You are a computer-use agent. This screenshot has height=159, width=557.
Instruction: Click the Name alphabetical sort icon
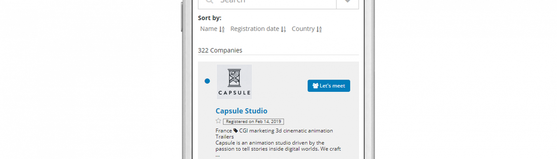point(222,29)
